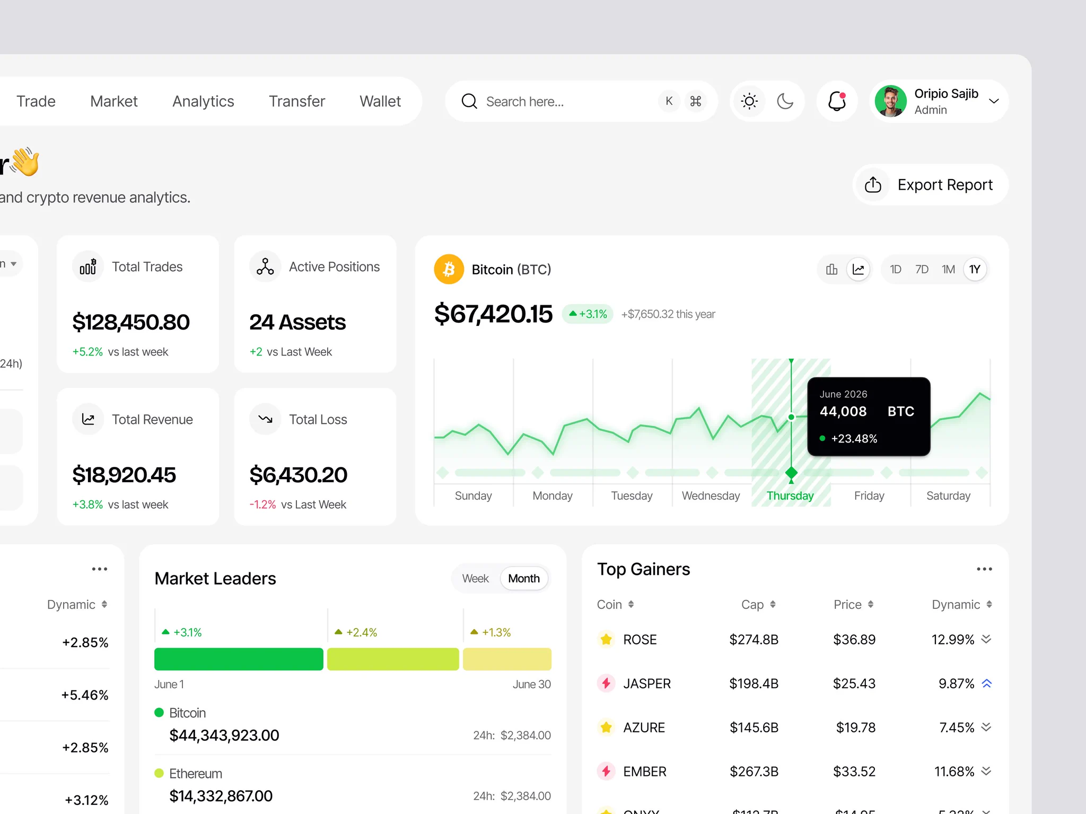
Task: Set chart range to 7D
Action: (922, 269)
